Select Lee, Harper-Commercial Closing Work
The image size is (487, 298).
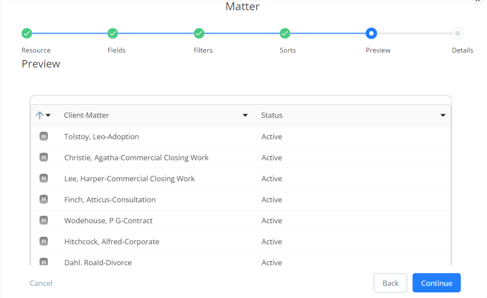[x=129, y=179]
